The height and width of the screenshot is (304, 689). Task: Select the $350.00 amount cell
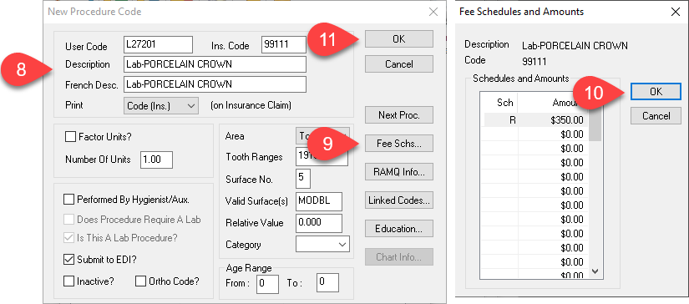[553, 120]
